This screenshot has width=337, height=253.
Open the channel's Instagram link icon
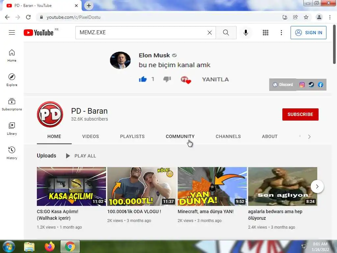[x=302, y=85]
